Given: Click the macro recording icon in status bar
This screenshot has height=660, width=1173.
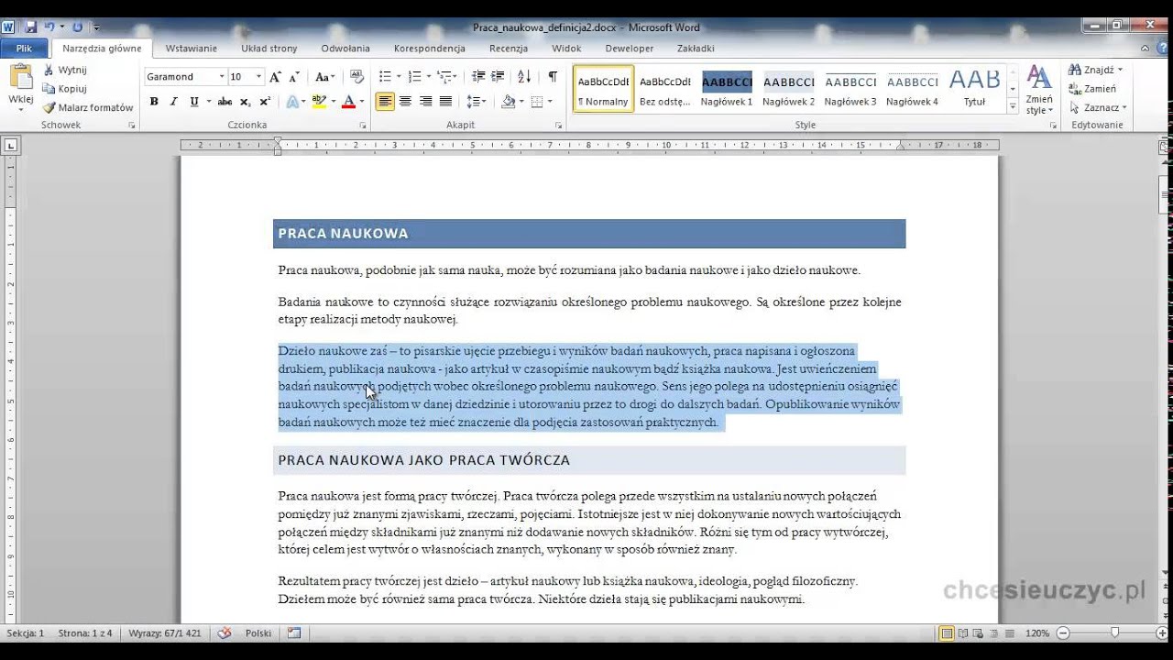Looking at the screenshot, I should pos(294,633).
